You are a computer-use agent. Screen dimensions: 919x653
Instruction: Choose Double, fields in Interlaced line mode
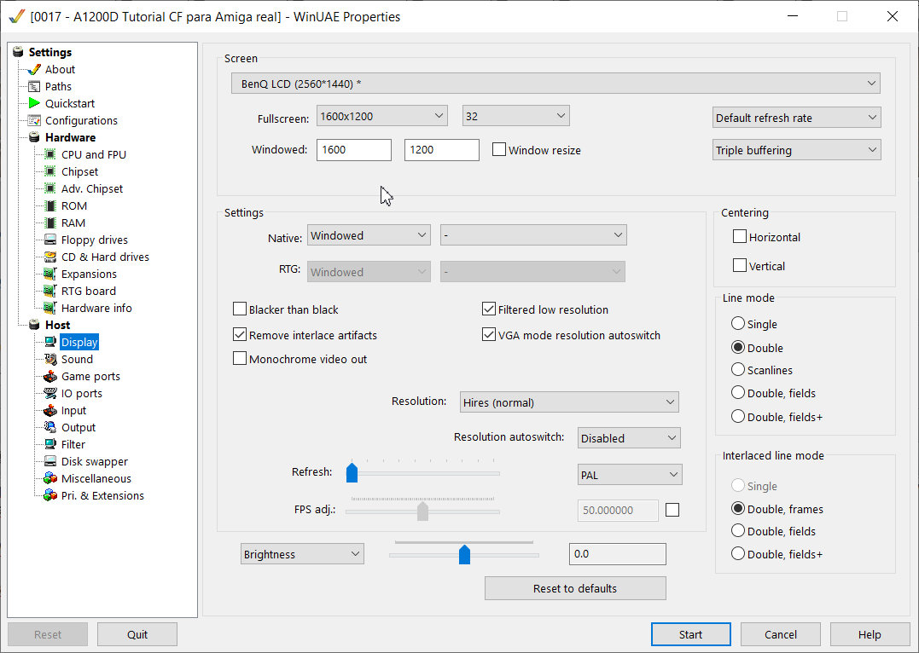click(x=738, y=530)
